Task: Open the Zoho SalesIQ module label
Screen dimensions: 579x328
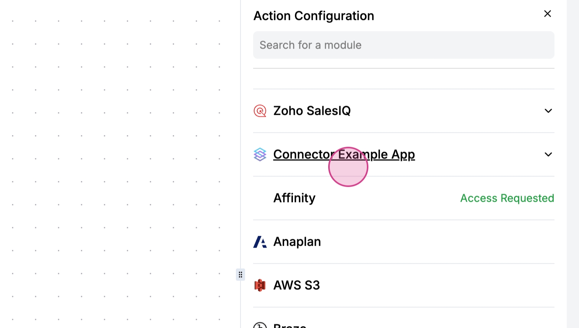Action: (x=312, y=111)
